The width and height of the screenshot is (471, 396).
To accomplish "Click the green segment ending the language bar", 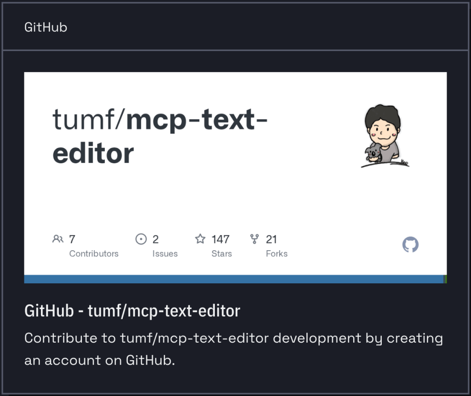I will point(445,279).
